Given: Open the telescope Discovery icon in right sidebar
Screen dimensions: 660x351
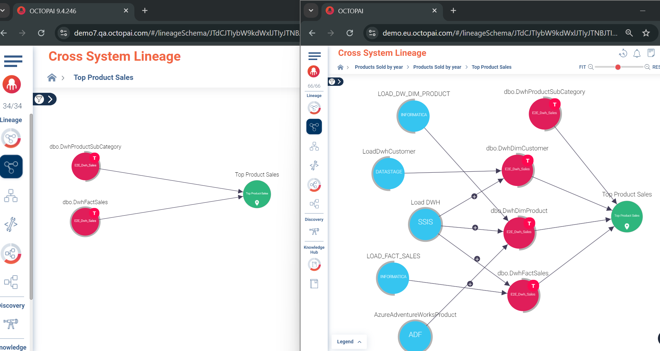Looking at the screenshot, I should pyautogui.click(x=314, y=231).
